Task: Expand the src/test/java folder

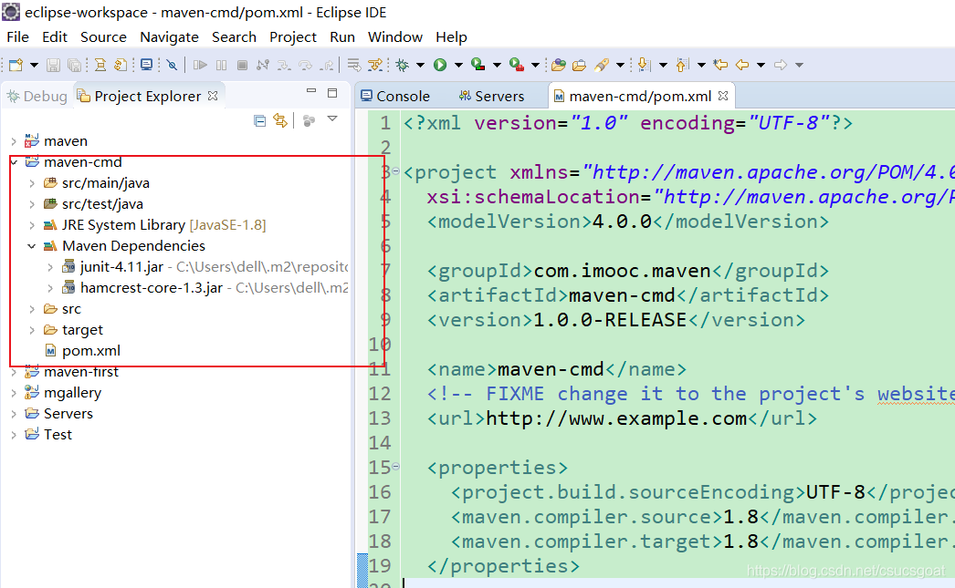Action: tap(32, 203)
